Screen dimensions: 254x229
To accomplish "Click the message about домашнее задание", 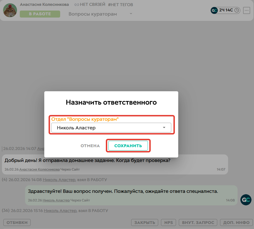I will click(115, 164).
